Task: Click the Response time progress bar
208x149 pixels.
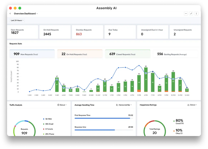Action: pyautogui.click(x=104, y=130)
